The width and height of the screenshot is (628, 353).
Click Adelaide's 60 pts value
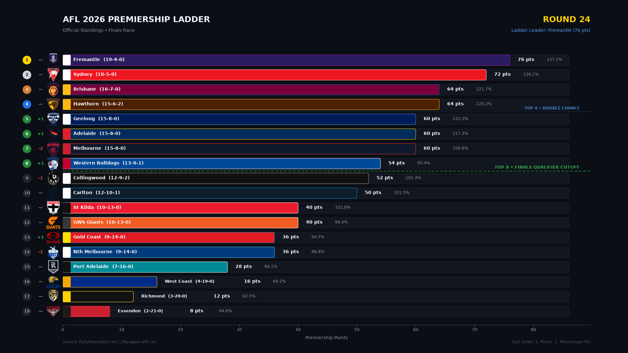(x=432, y=133)
